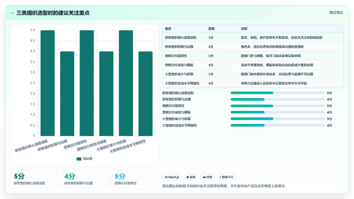This screenshot has height=199, width=354.
Task: Select the Chart.js chip
Action: (x=172, y=177)
